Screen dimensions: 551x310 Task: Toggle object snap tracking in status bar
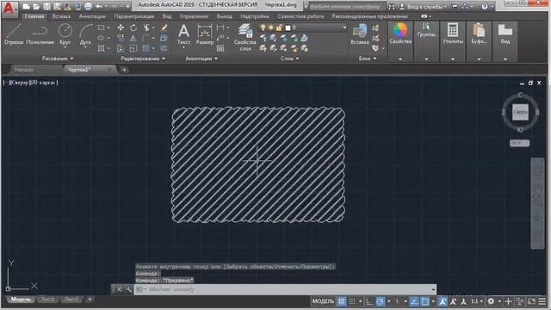[414, 301]
